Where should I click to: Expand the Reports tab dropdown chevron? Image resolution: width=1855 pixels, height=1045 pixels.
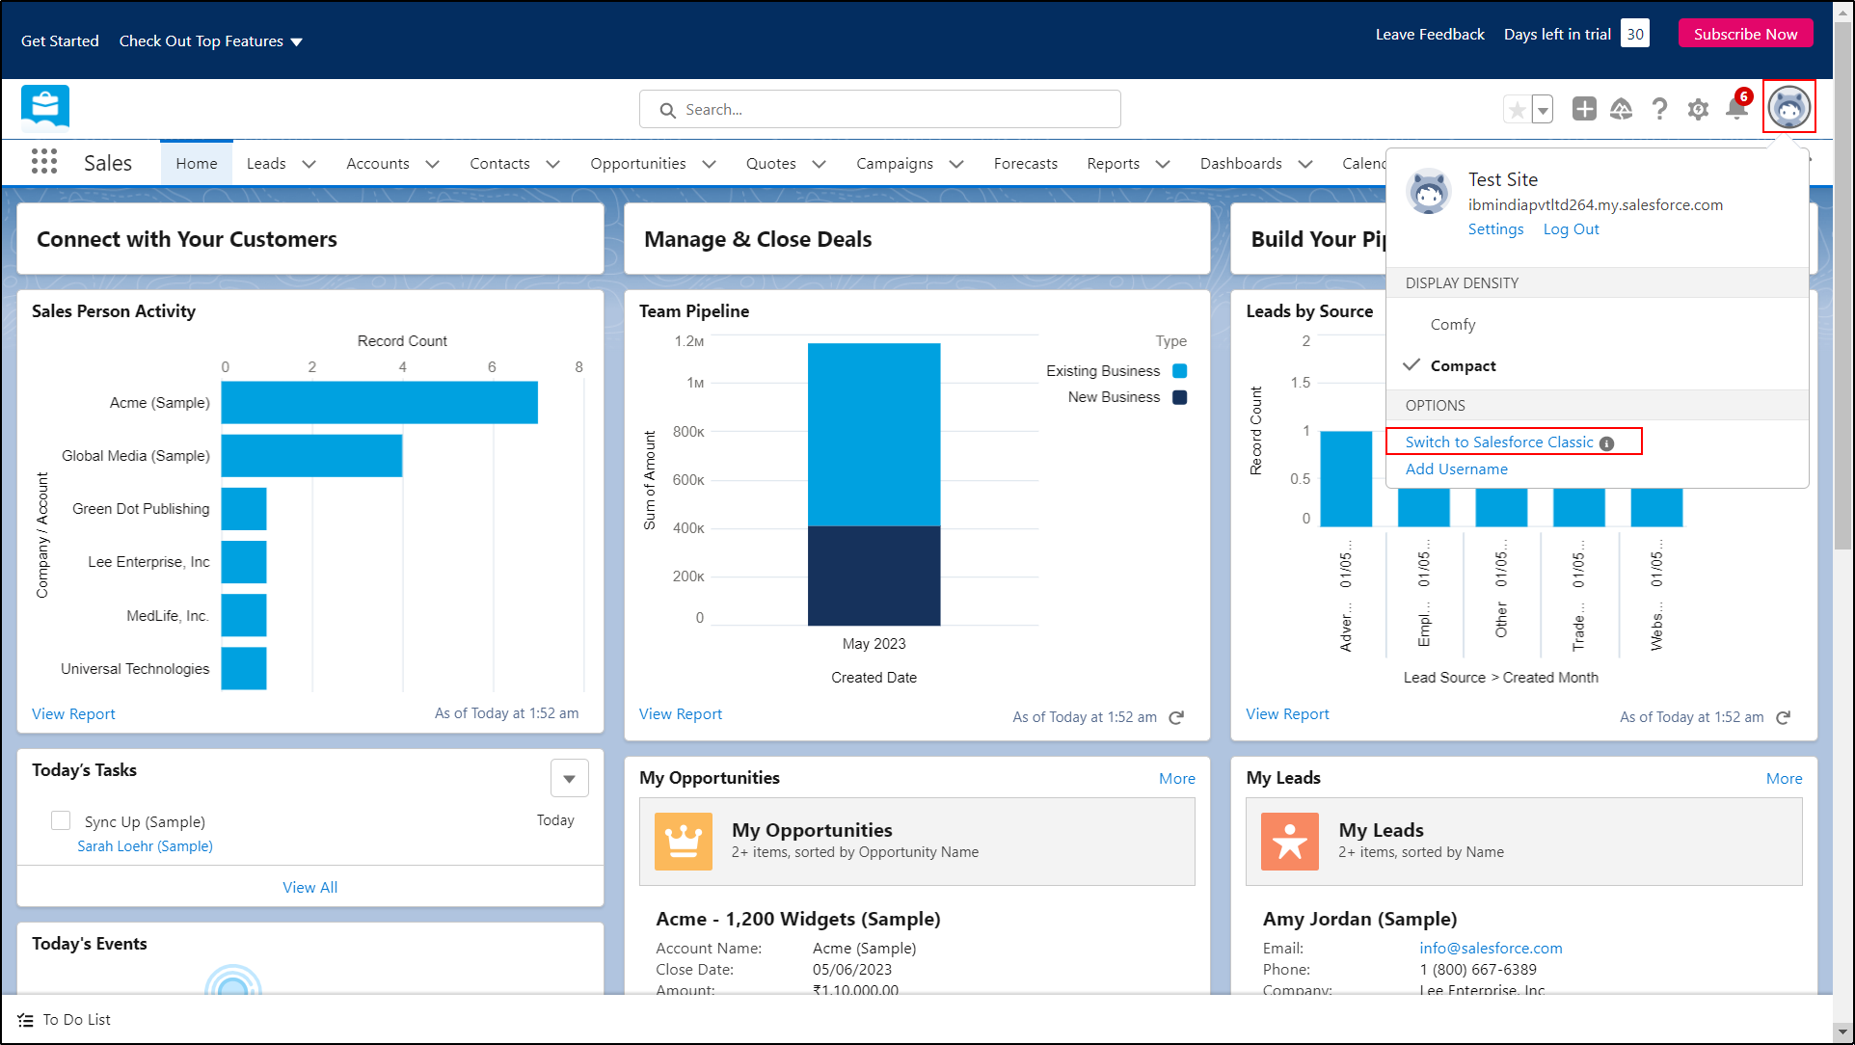click(x=1163, y=164)
